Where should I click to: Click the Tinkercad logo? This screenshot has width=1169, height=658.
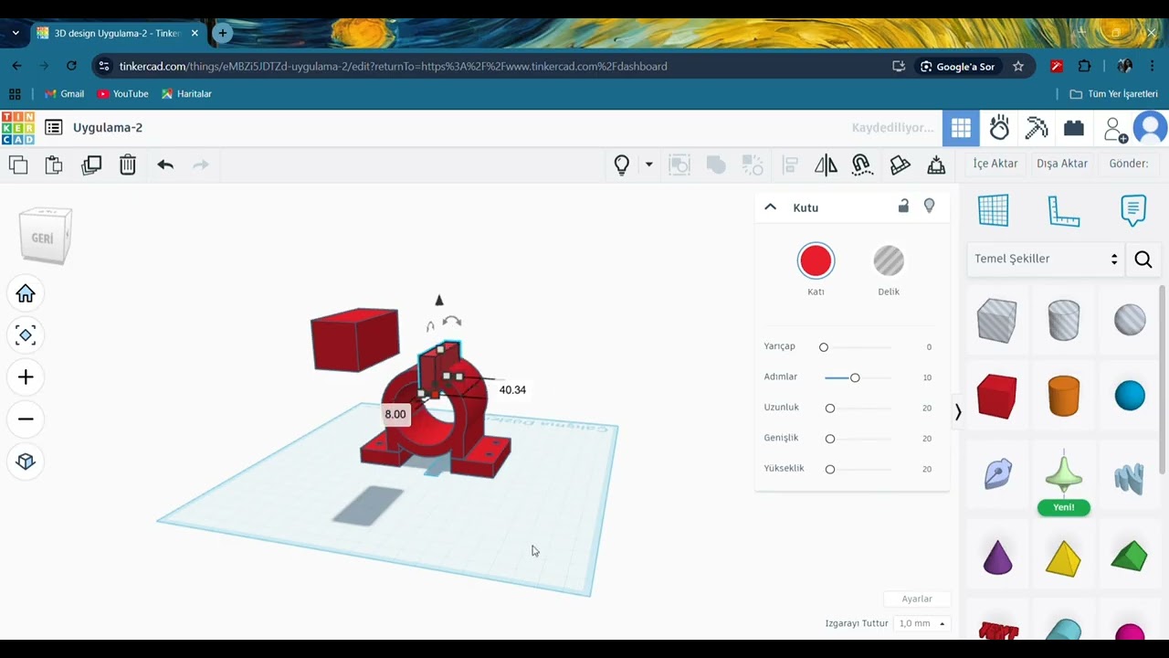(18, 128)
